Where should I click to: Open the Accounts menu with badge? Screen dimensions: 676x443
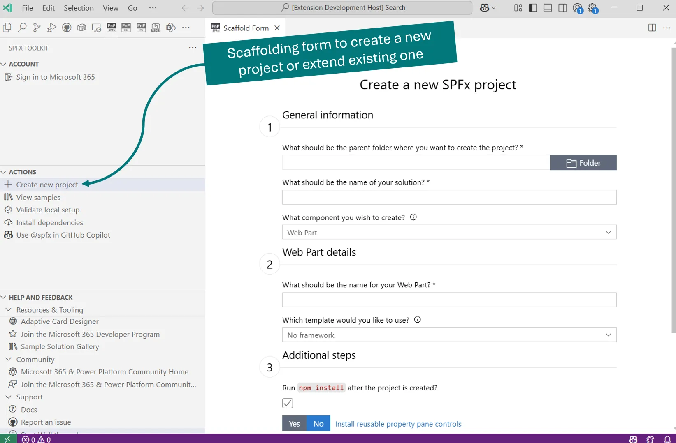pos(578,8)
